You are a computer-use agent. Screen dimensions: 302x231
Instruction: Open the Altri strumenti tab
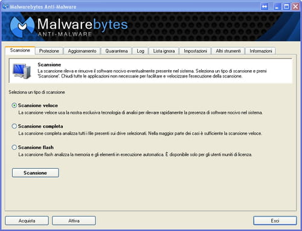[228, 51]
